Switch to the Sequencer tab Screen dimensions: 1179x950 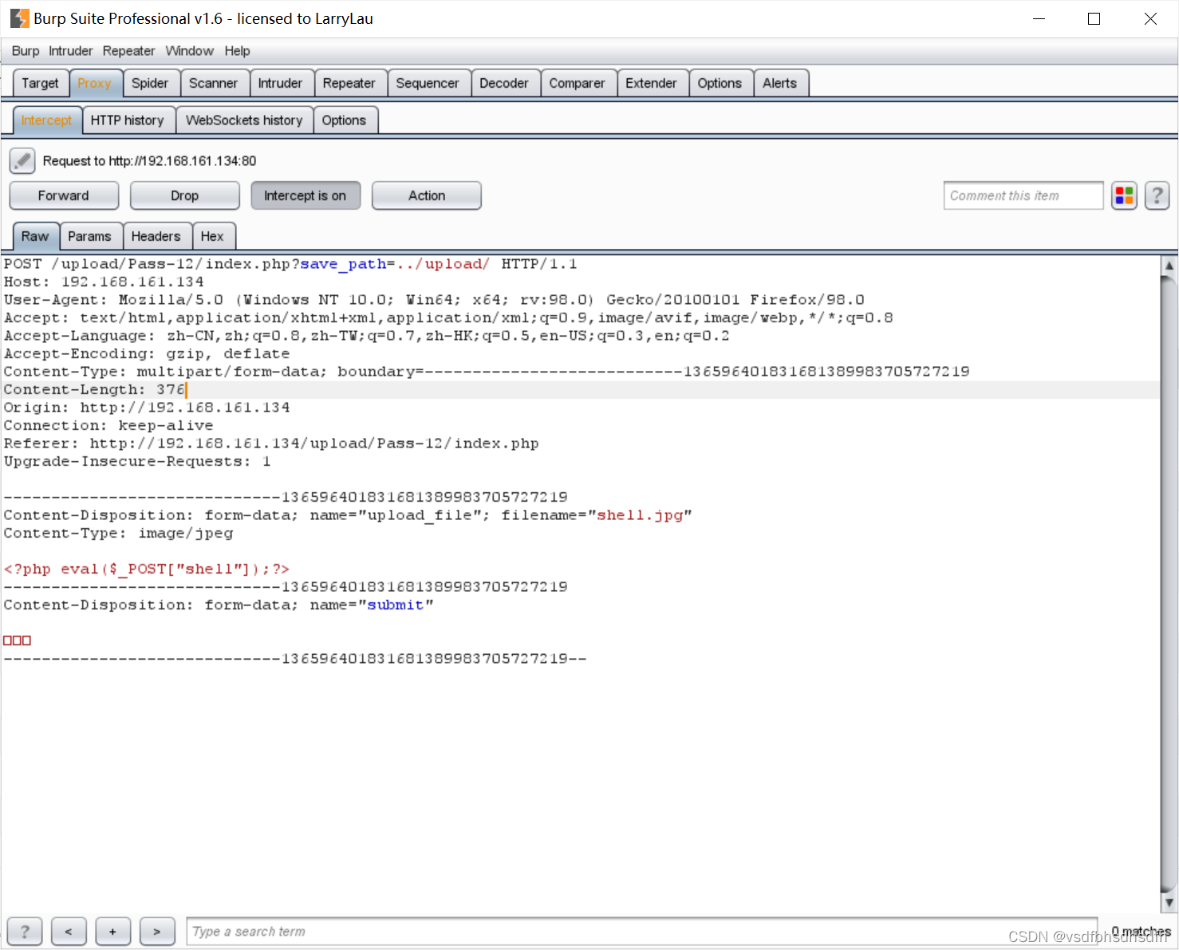coord(428,83)
